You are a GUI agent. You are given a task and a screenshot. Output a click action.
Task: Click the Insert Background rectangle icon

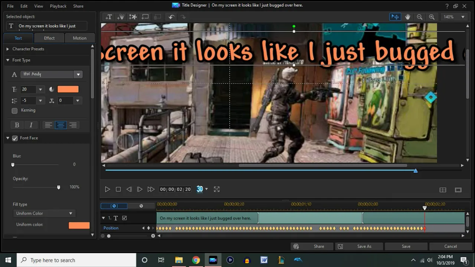coord(145,17)
